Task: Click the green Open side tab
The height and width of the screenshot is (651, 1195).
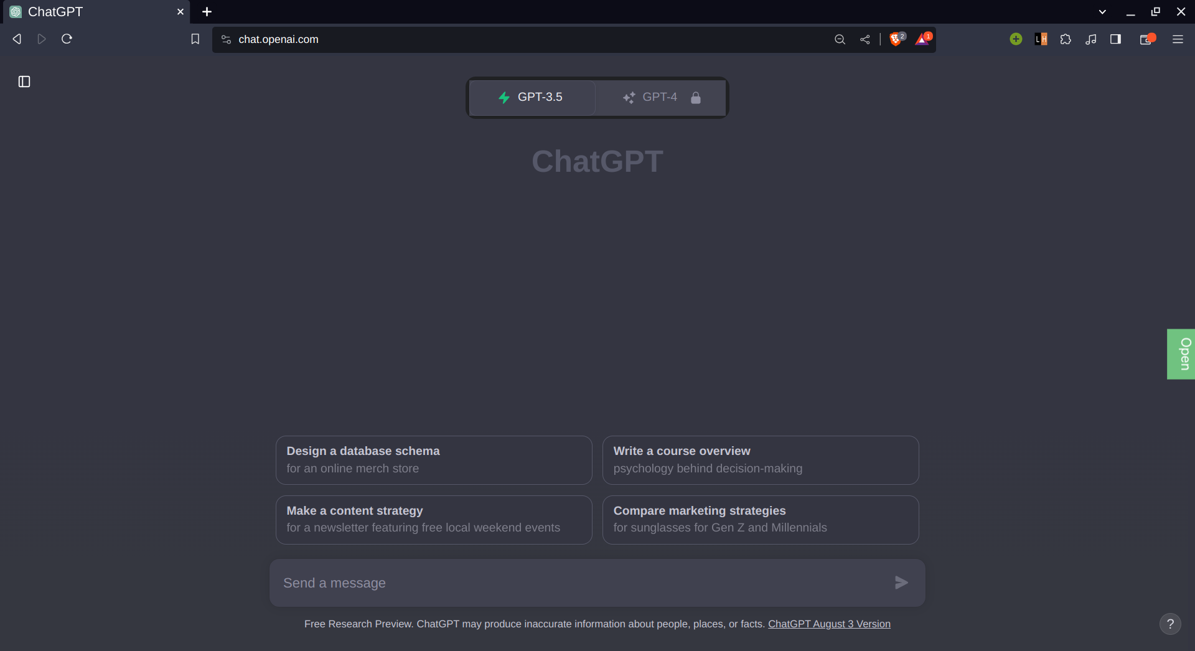Action: pyautogui.click(x=1181, y=354)
